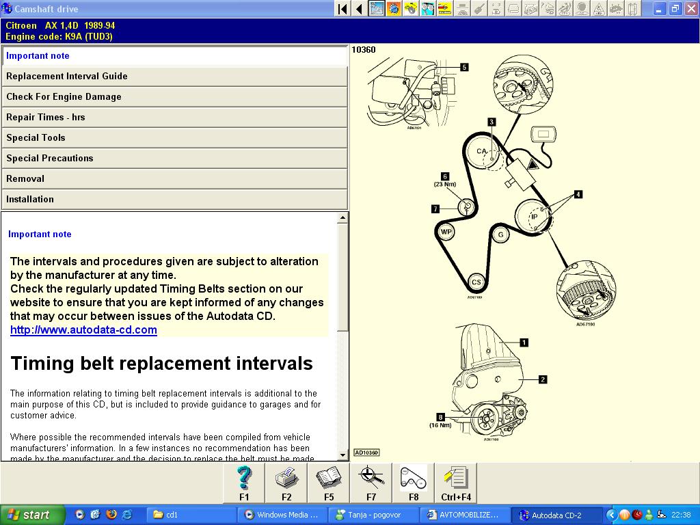
Task: Launch Windows Media Player quick launch icon
Action: 79,514
